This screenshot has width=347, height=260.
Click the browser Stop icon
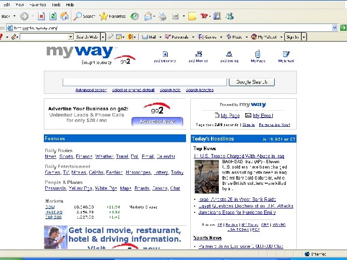[x=41, y=16]
